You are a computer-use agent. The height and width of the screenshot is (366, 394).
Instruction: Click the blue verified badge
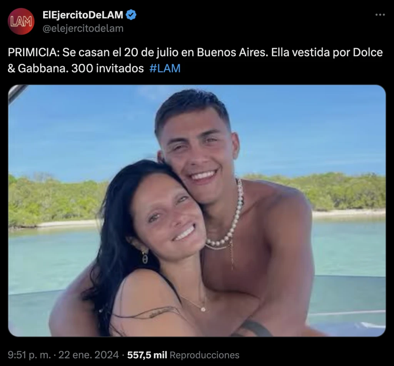[131, 15]
